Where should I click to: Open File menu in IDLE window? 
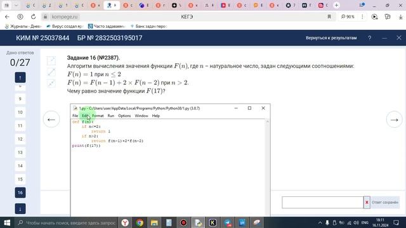pyautogui.click(x=75, y=116)
